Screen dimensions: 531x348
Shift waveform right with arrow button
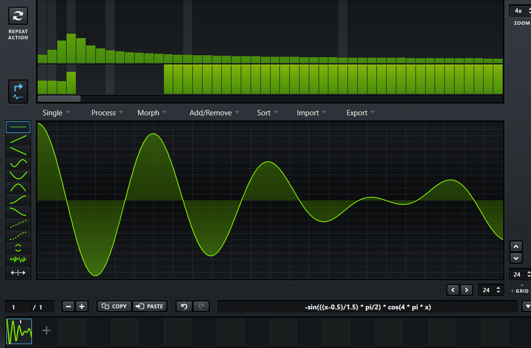click(466, 290)
